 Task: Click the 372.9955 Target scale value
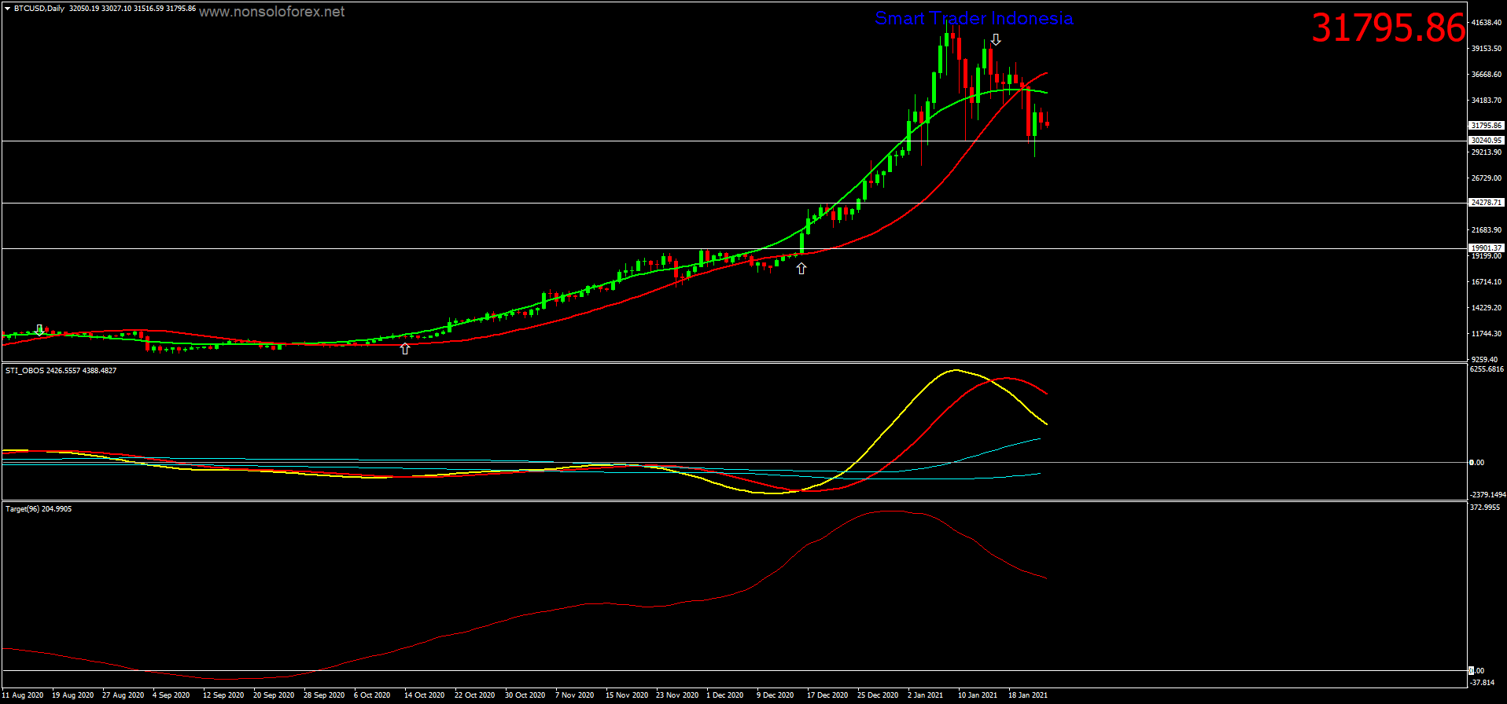pos(1485,508)
